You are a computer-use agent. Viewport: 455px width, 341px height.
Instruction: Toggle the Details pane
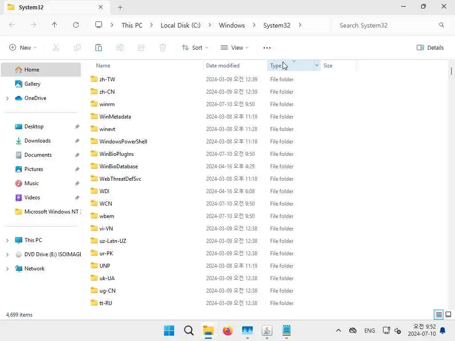click(x=430, y=48)
